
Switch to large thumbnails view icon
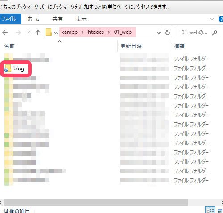coord(220,210)
